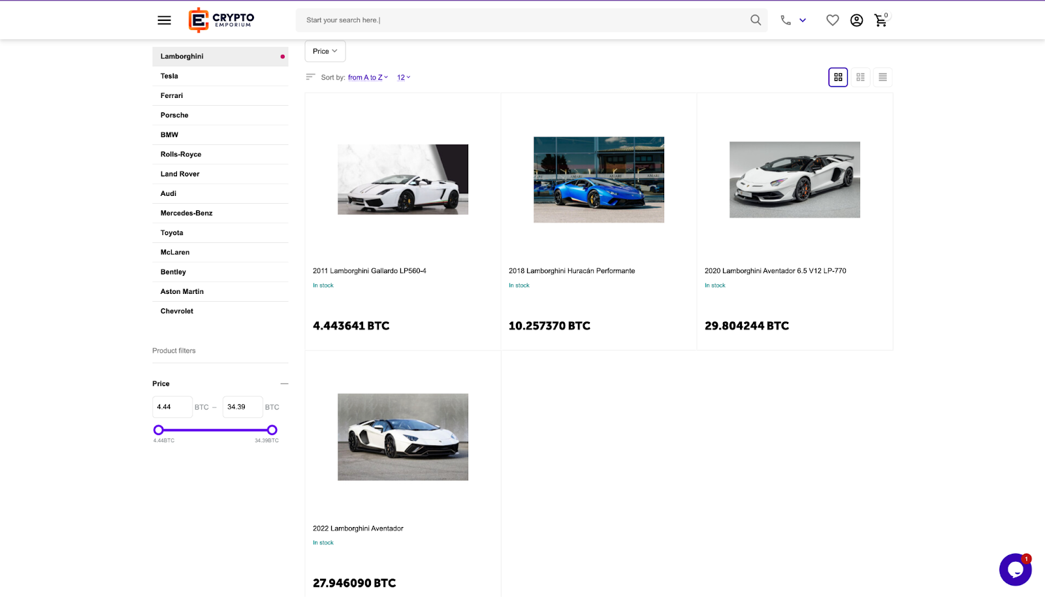1045x597 pixels.
Task: Click the phone contact icon
Action: 786,20
